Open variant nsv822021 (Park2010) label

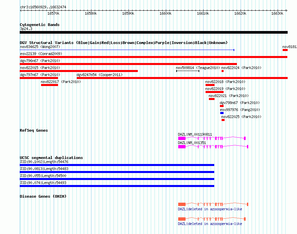[x=229, y=96]
